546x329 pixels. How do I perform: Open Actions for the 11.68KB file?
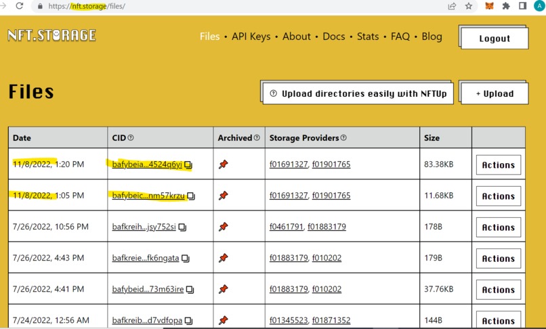coord(499,196)
